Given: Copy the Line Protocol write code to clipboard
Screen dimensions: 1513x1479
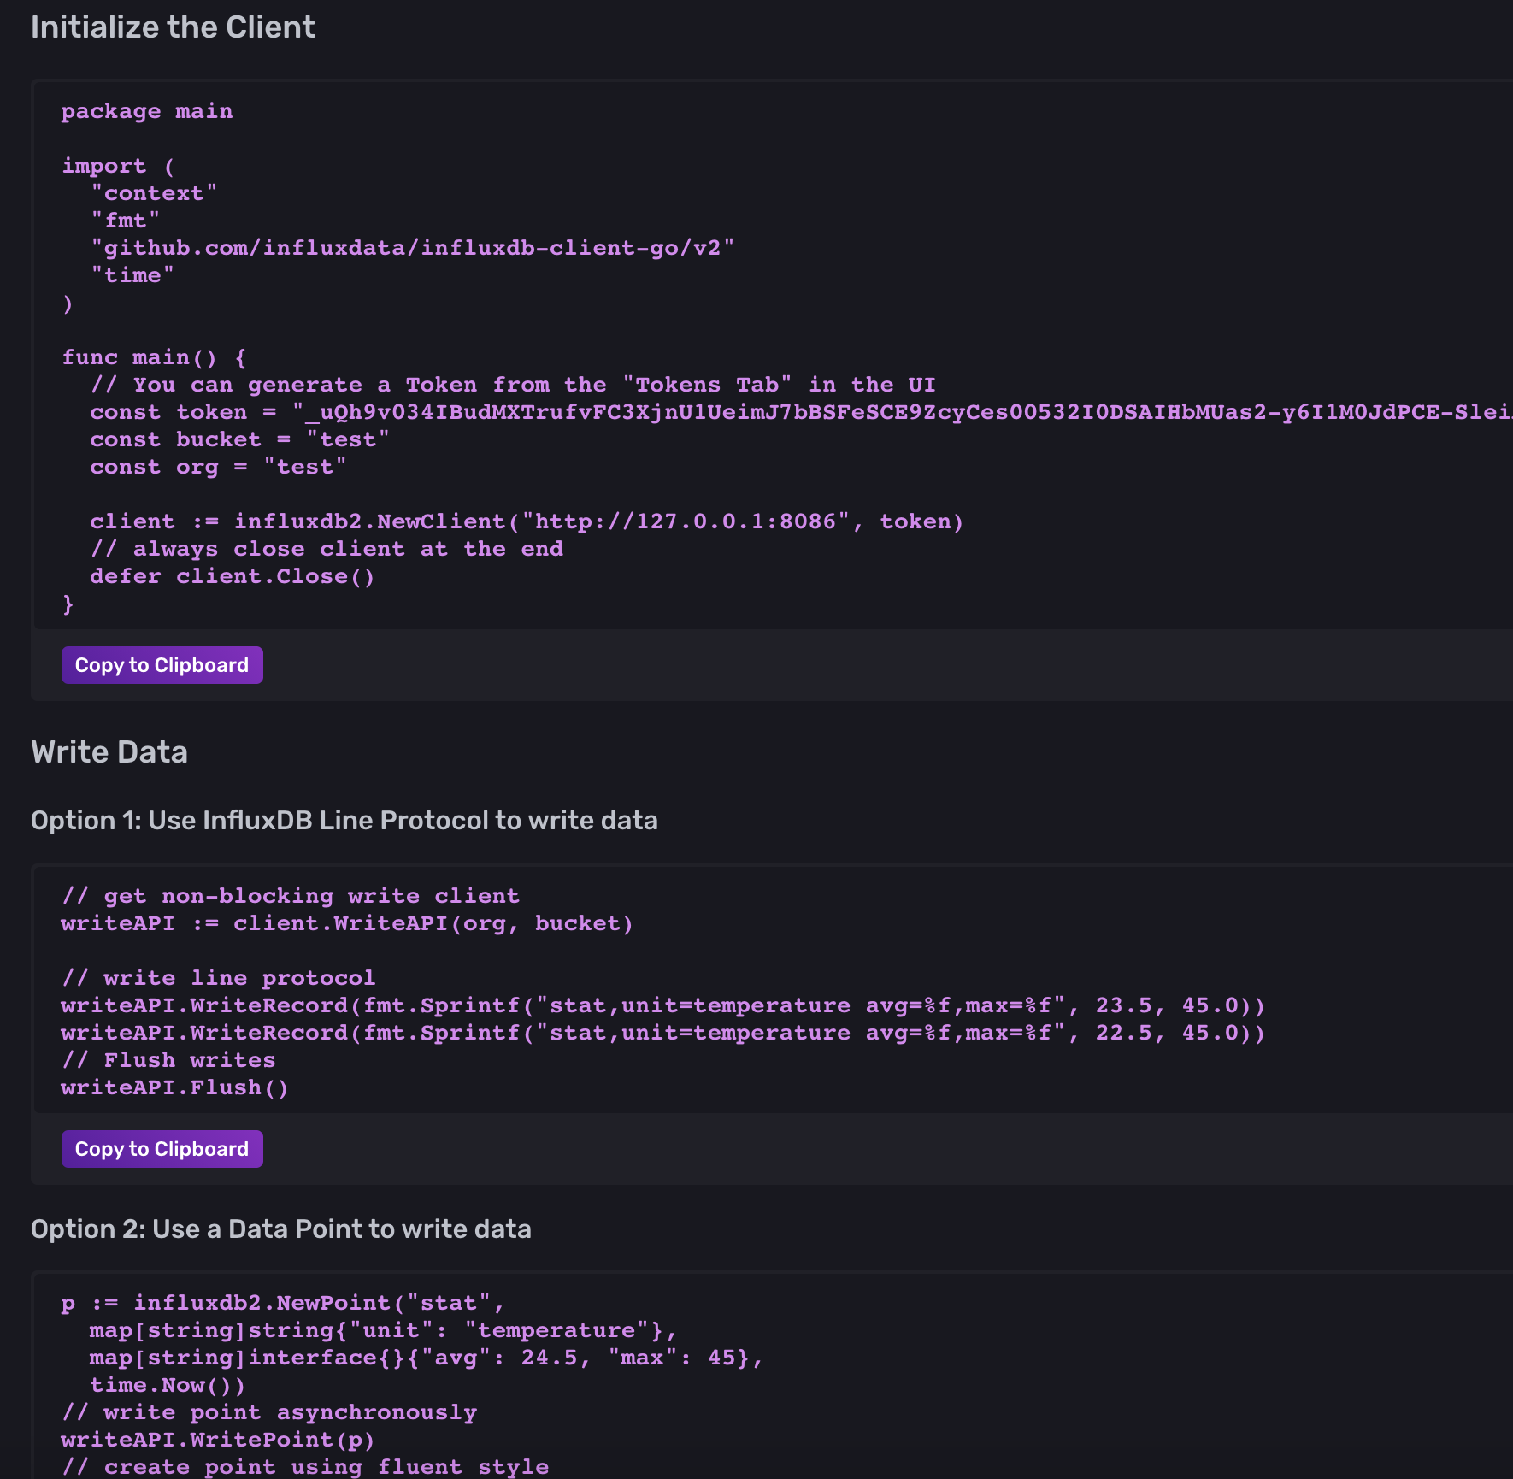Looking at the screenshot, I should click(162, 1149).
